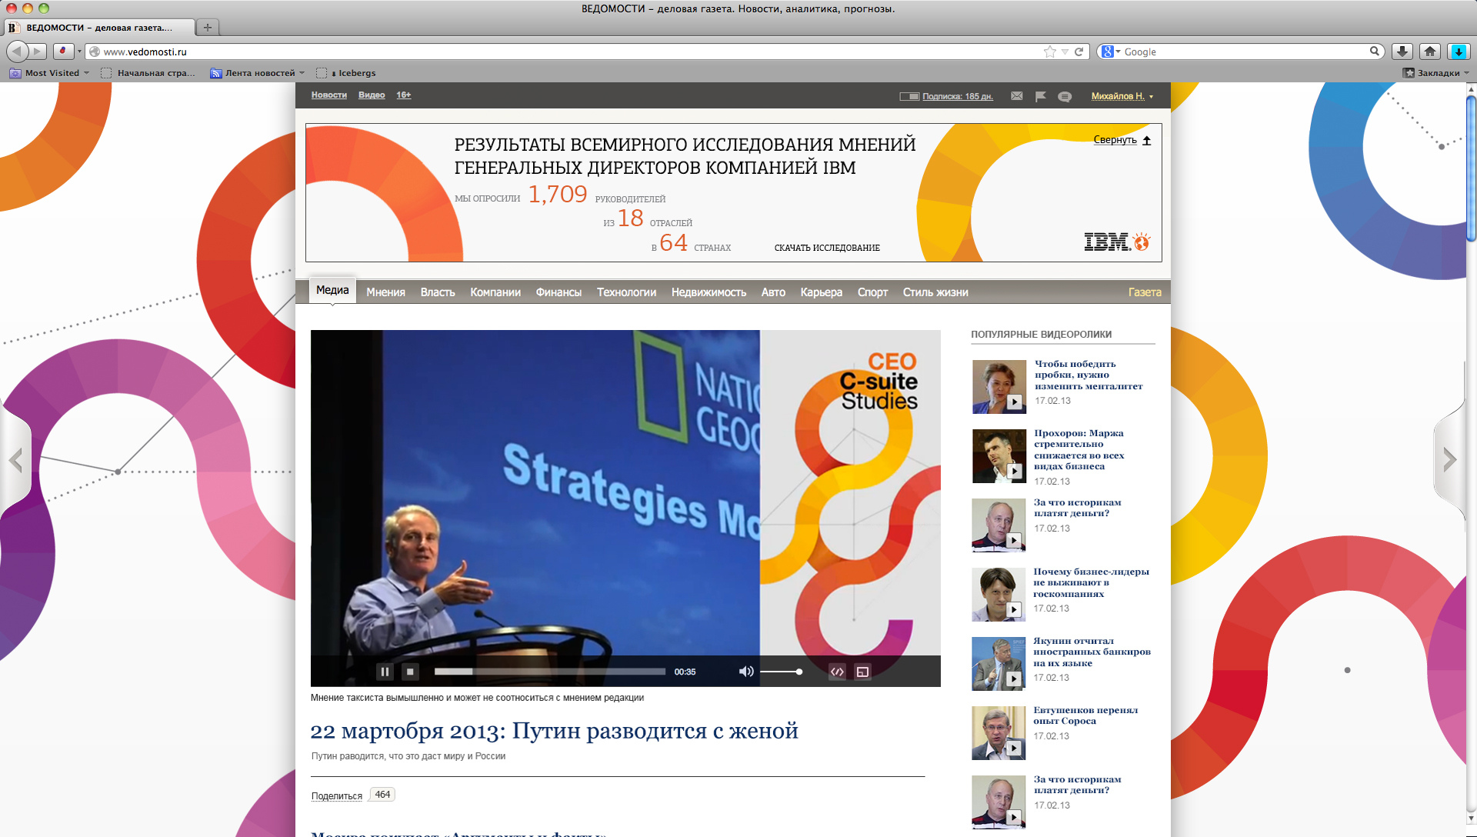
Task: Open the video embed code icon
Action: (837, 672)
